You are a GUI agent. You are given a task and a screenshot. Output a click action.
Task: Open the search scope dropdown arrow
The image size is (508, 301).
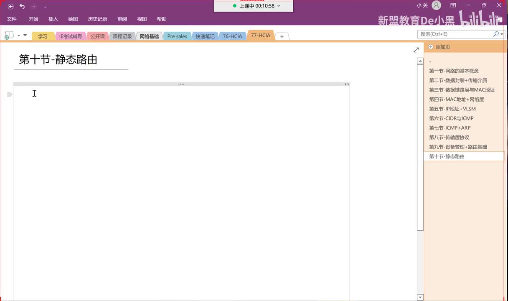coord(501,34)
